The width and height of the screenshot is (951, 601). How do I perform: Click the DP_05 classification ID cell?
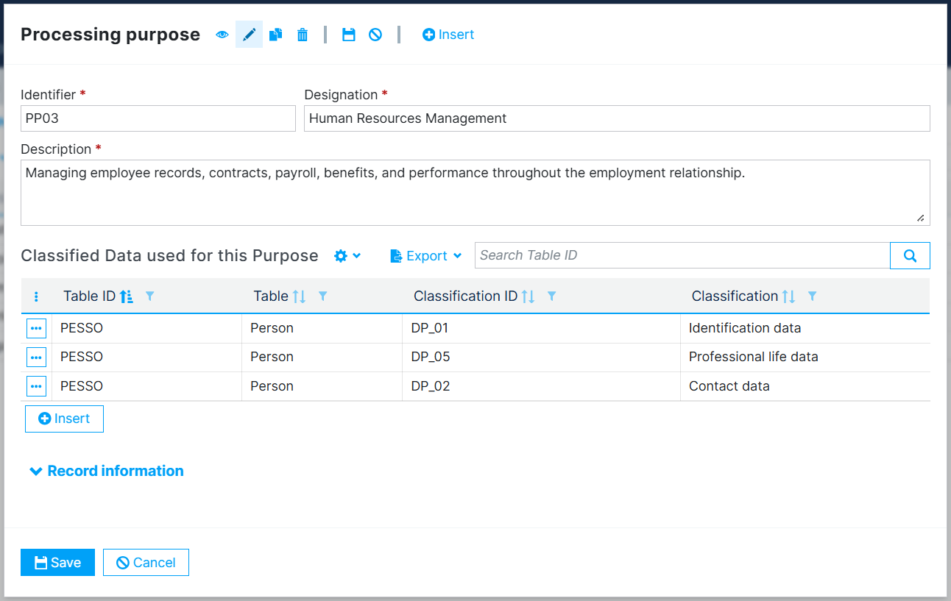(x=541, y=357)
